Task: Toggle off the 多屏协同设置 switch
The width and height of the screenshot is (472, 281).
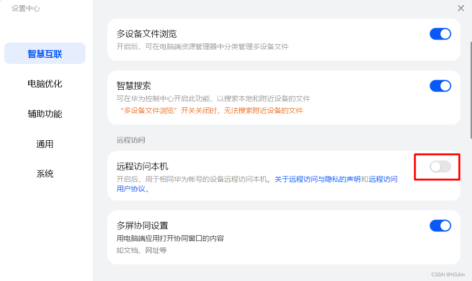Action: (440, 226)
